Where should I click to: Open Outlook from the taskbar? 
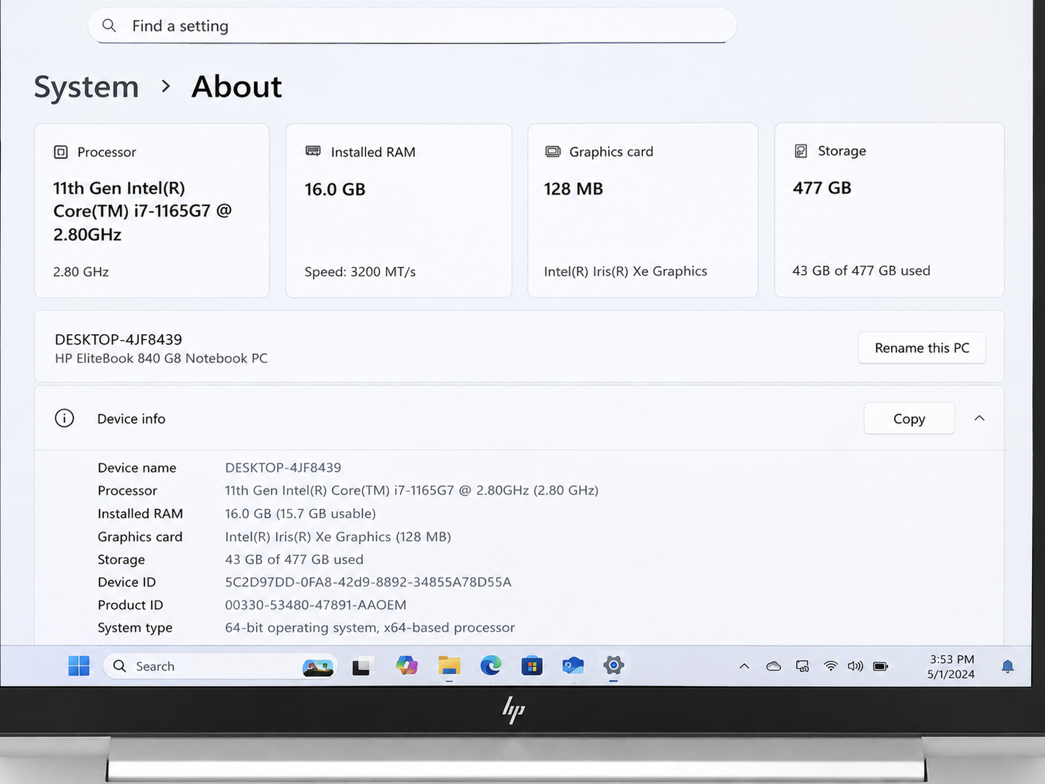(x=573, y=666)
